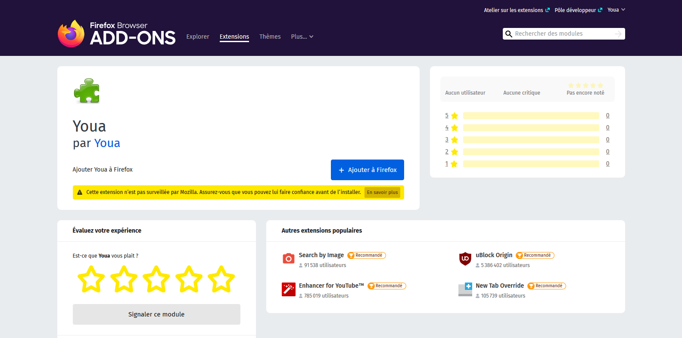Click En savoir plus button
This screenshot has width=682, height=338.
click(x=383, y=192)
